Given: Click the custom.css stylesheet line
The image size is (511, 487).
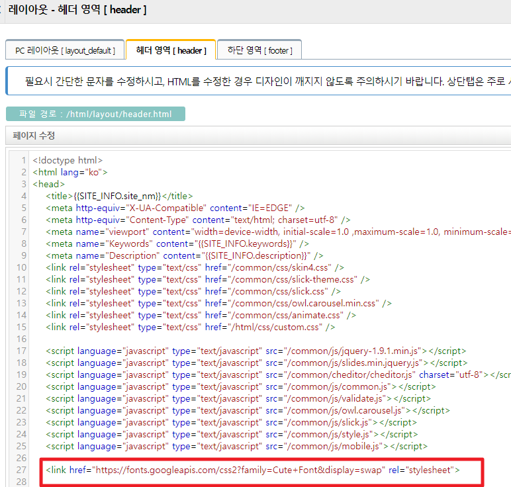Looking at the screenshot, I should [190, 327].
